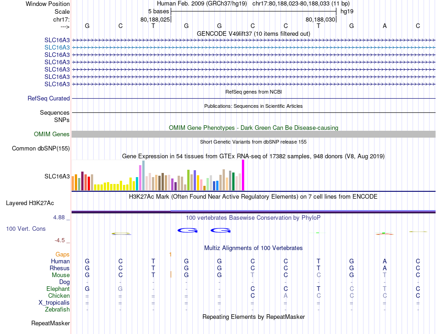Open the OMIM Gene Phenotypes track title
Image resolution: width=436 pixels, height=334 pixels.
(x=253, y=128)
